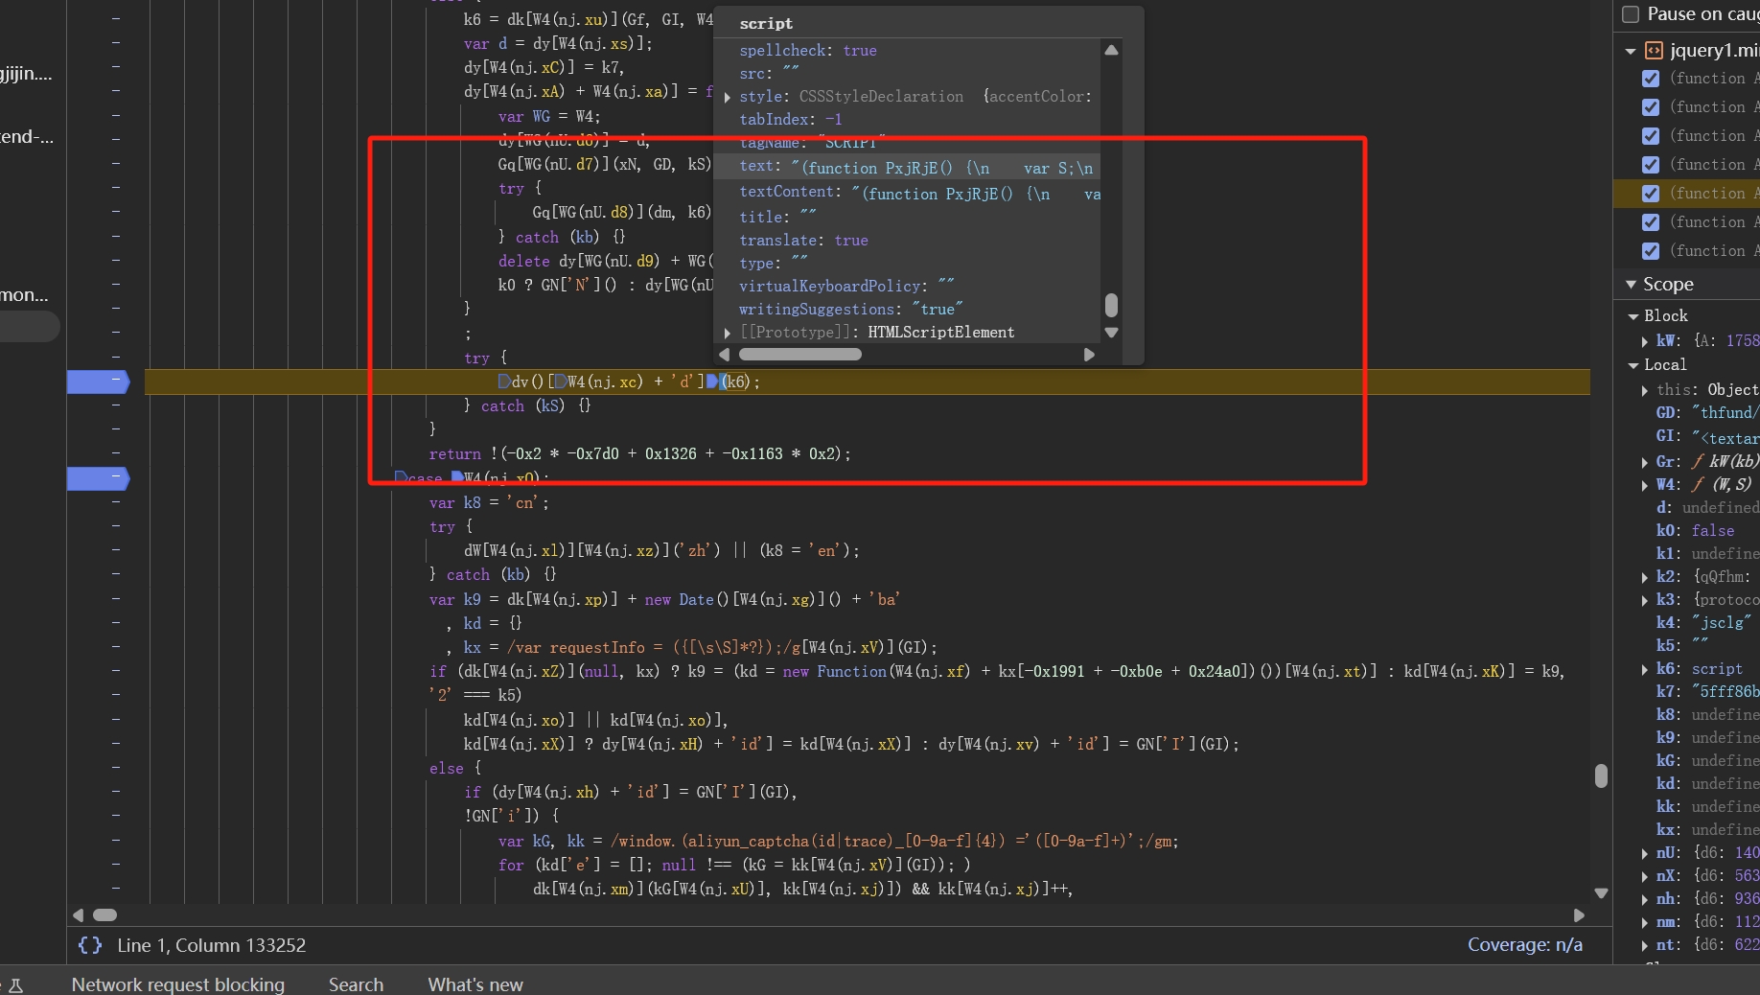The image size is (1760, 995).
Task: Expand the nh variable in scope
Action: pos(1645,899)
